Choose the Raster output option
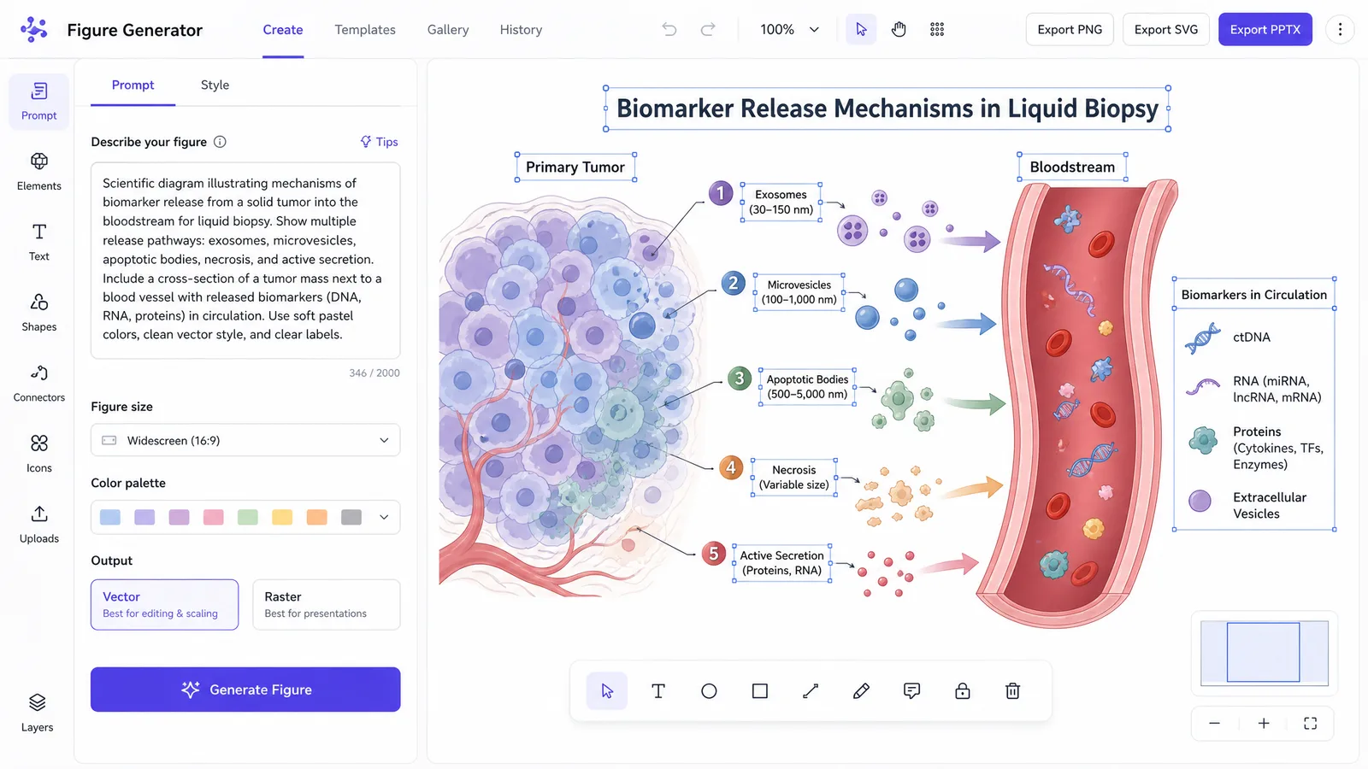Viewport: 1368px width, 769px height. (327, 605)
